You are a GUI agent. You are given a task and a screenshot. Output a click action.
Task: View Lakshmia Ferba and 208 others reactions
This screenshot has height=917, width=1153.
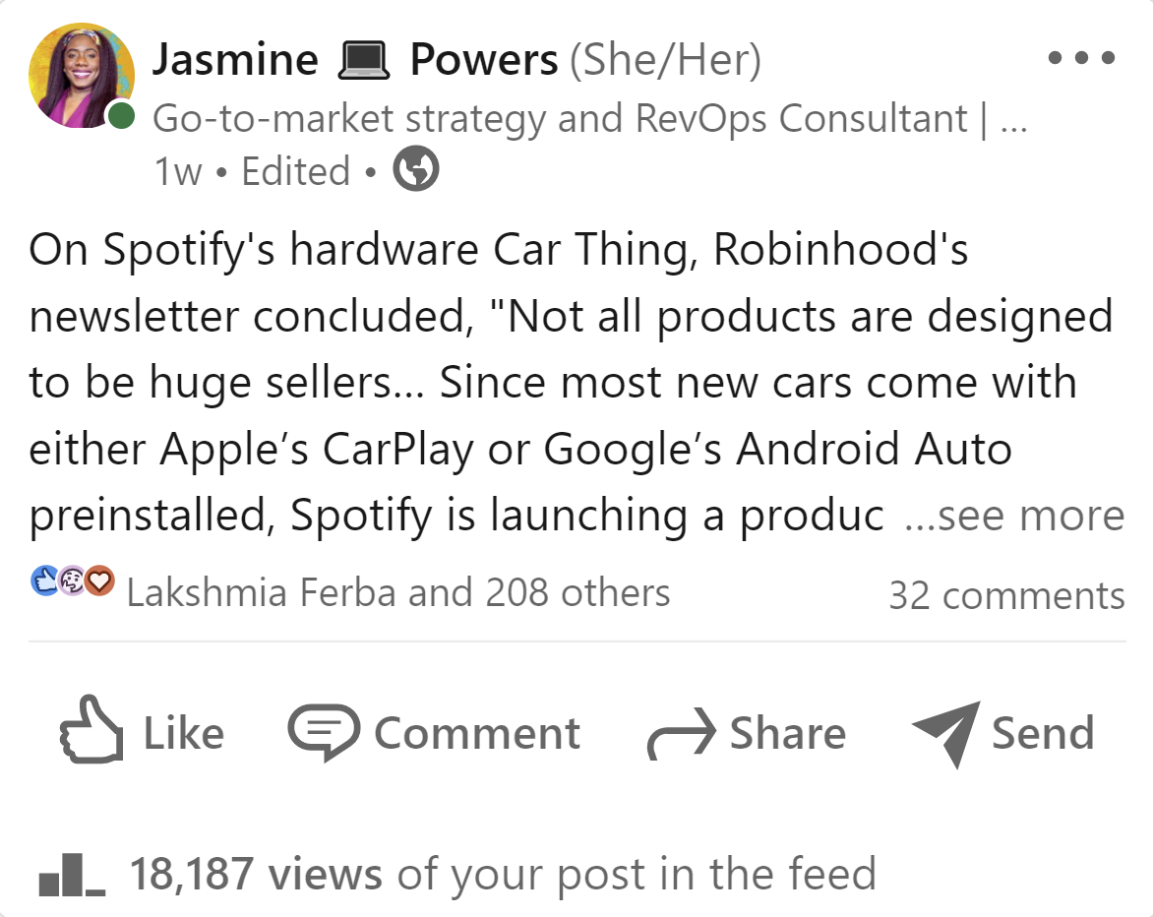coord(398,593)
